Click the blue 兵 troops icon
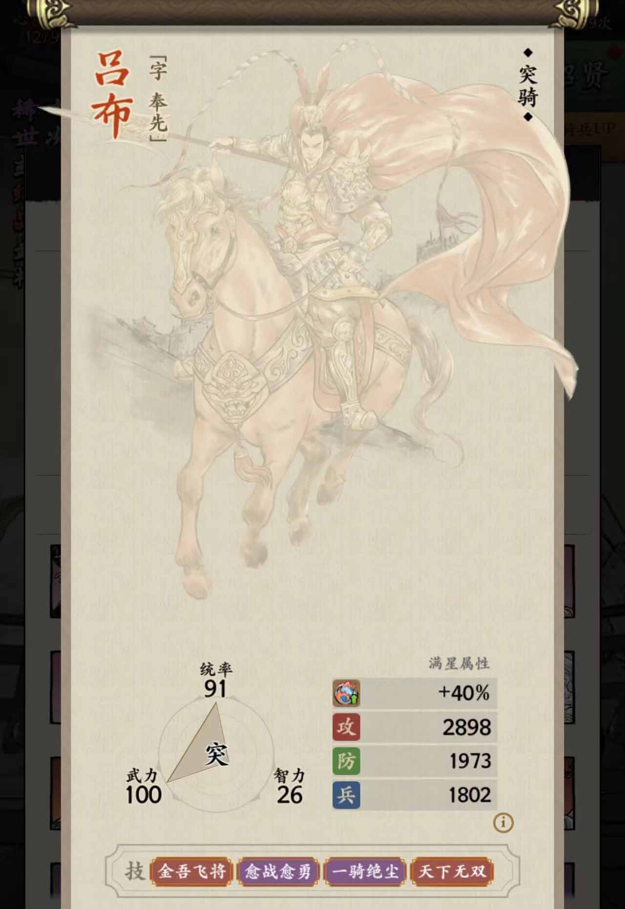 point(346,795)
